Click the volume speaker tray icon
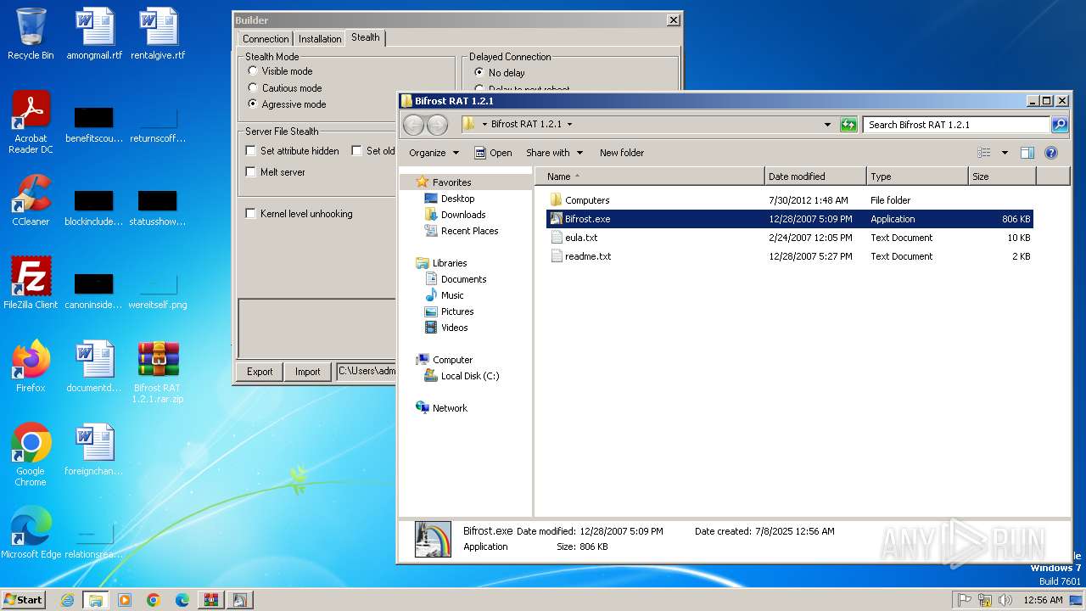The image size is (1086, 611). 1005,600
